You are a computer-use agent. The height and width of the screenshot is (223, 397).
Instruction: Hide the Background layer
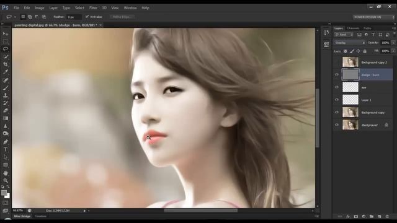coord(337,125)
